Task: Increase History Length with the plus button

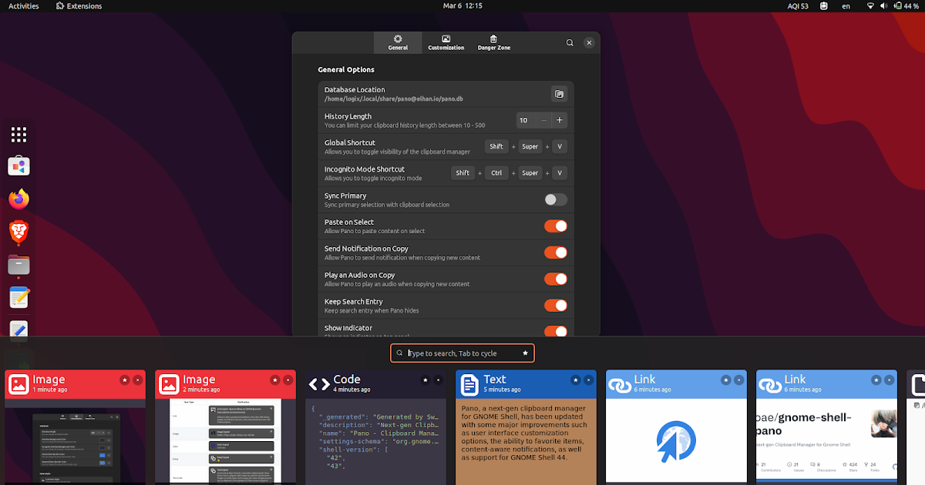Action: [x=560, y=120]
